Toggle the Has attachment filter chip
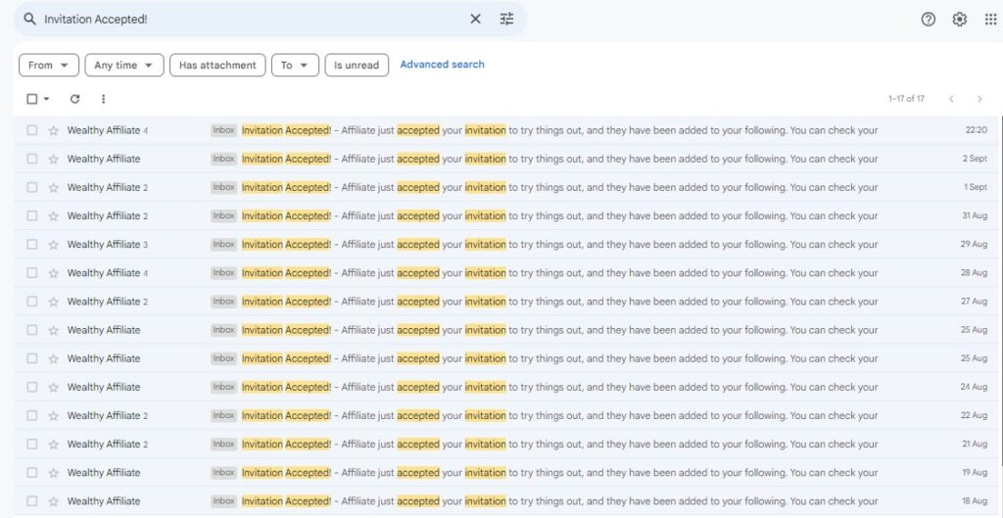The image size is (1003, 518). (217, 66)
